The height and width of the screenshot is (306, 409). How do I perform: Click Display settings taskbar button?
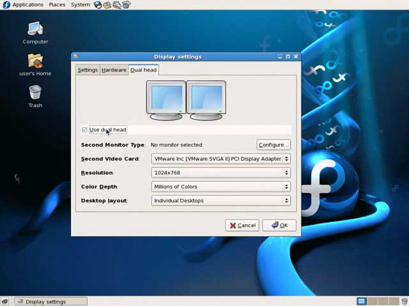pos(50,302)
